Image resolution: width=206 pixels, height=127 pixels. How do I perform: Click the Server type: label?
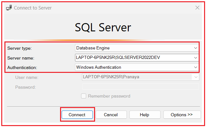coord(20,48)
